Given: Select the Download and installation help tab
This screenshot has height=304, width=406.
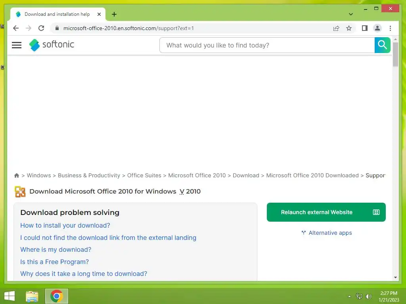Looking at the screenshot, I should click(x=57, y=14).
